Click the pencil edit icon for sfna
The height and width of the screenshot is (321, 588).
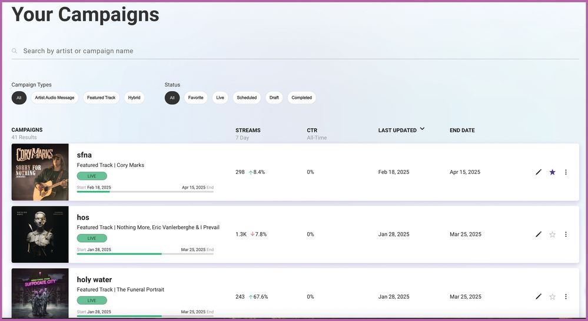tap(538, 172)
